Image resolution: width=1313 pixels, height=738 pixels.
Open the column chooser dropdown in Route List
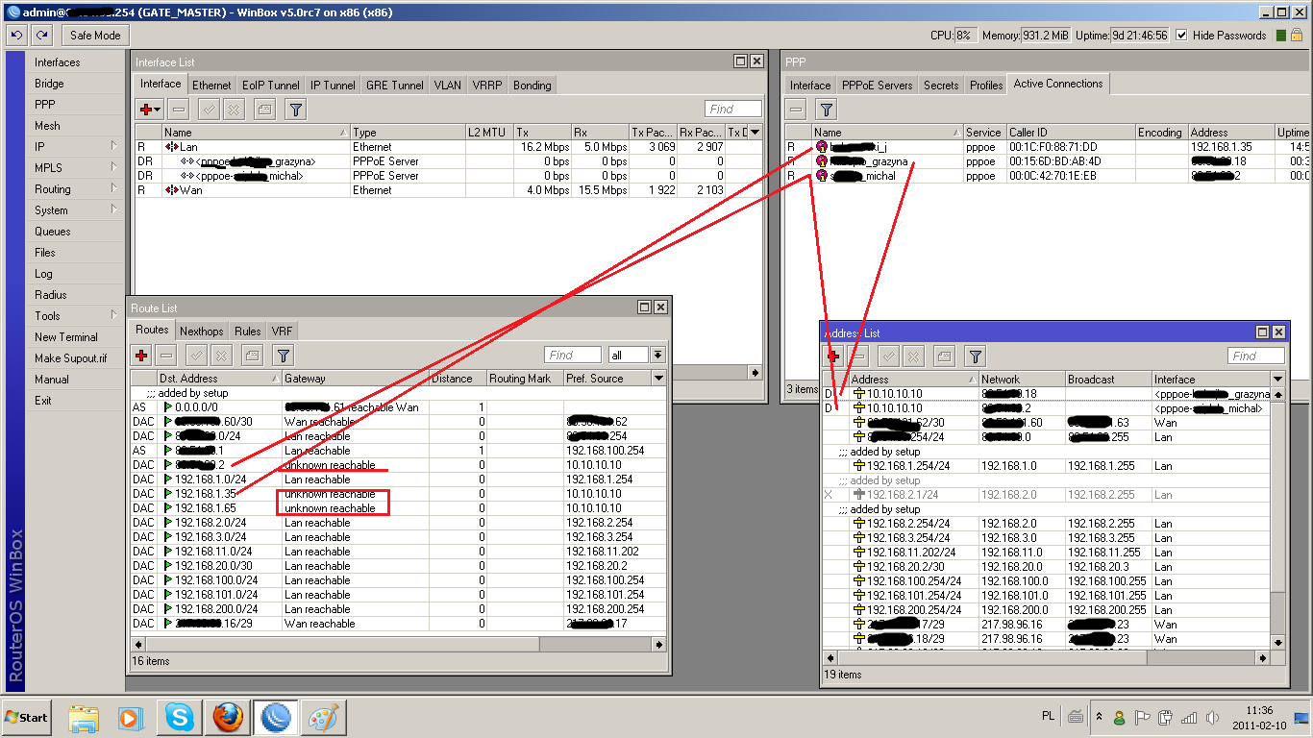click(x=658, y=379)
